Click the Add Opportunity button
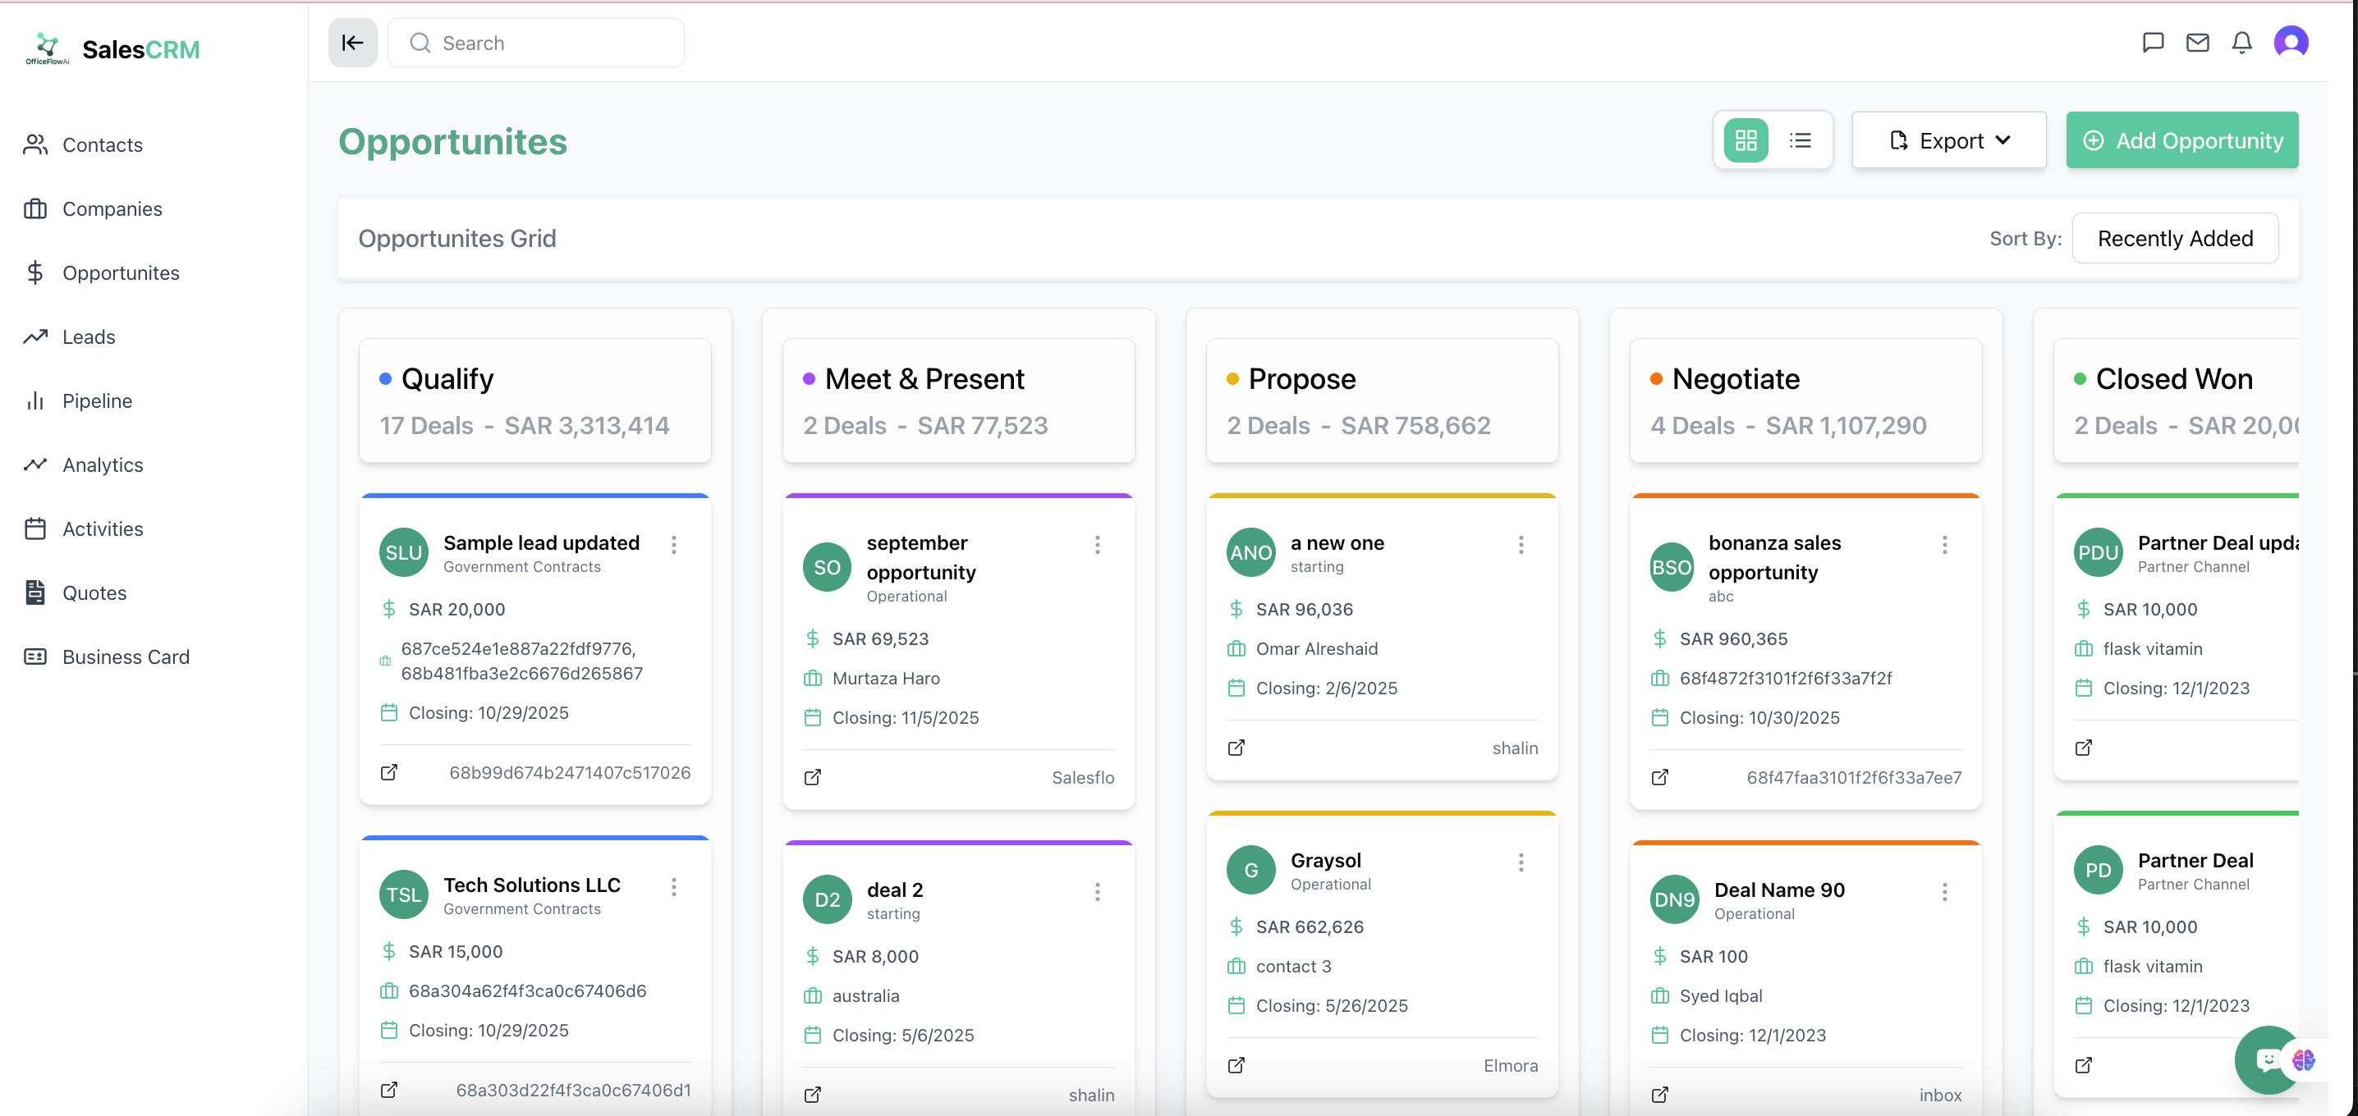This screenshot has width=2358, height=1116. 2181,141
